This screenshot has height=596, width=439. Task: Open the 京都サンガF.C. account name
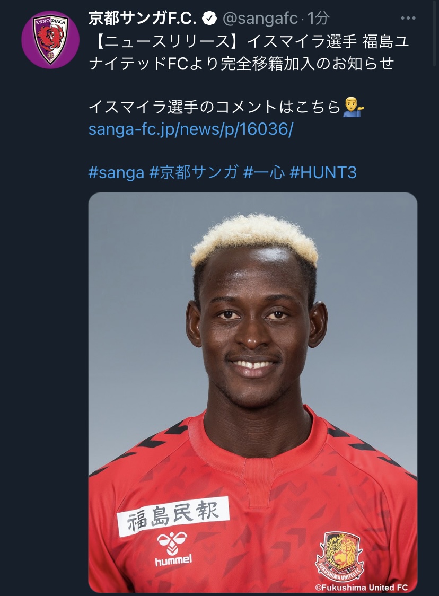point(143,18)
